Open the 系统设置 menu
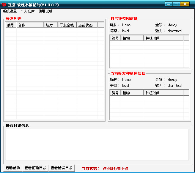The height and width of the screenshot is (173, 195). (10, 11)
